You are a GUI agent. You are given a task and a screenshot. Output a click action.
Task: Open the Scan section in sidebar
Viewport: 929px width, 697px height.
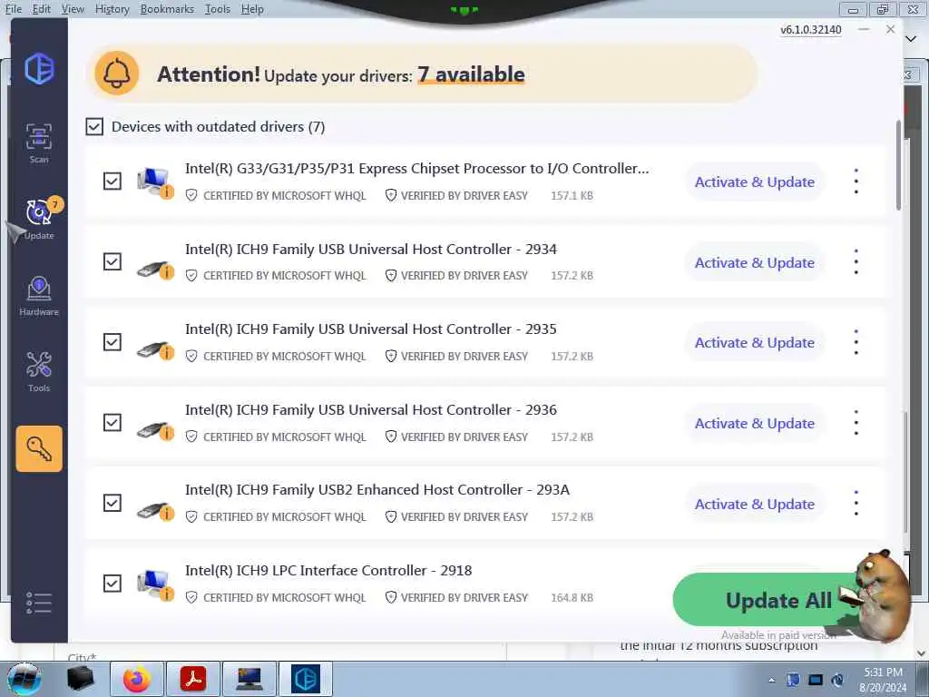pos(39,142)
